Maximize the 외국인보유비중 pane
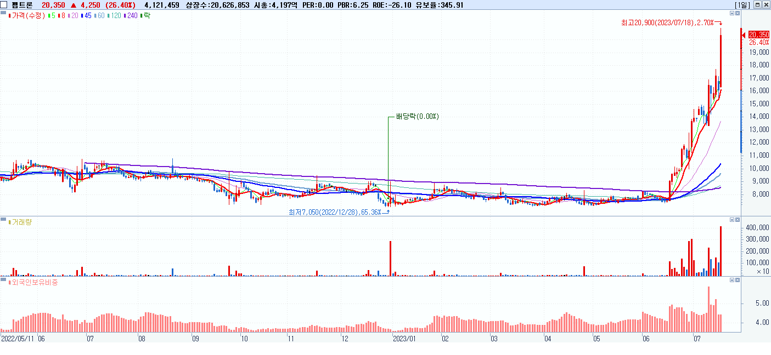The image size is (771, 355). tap(732, 280)
